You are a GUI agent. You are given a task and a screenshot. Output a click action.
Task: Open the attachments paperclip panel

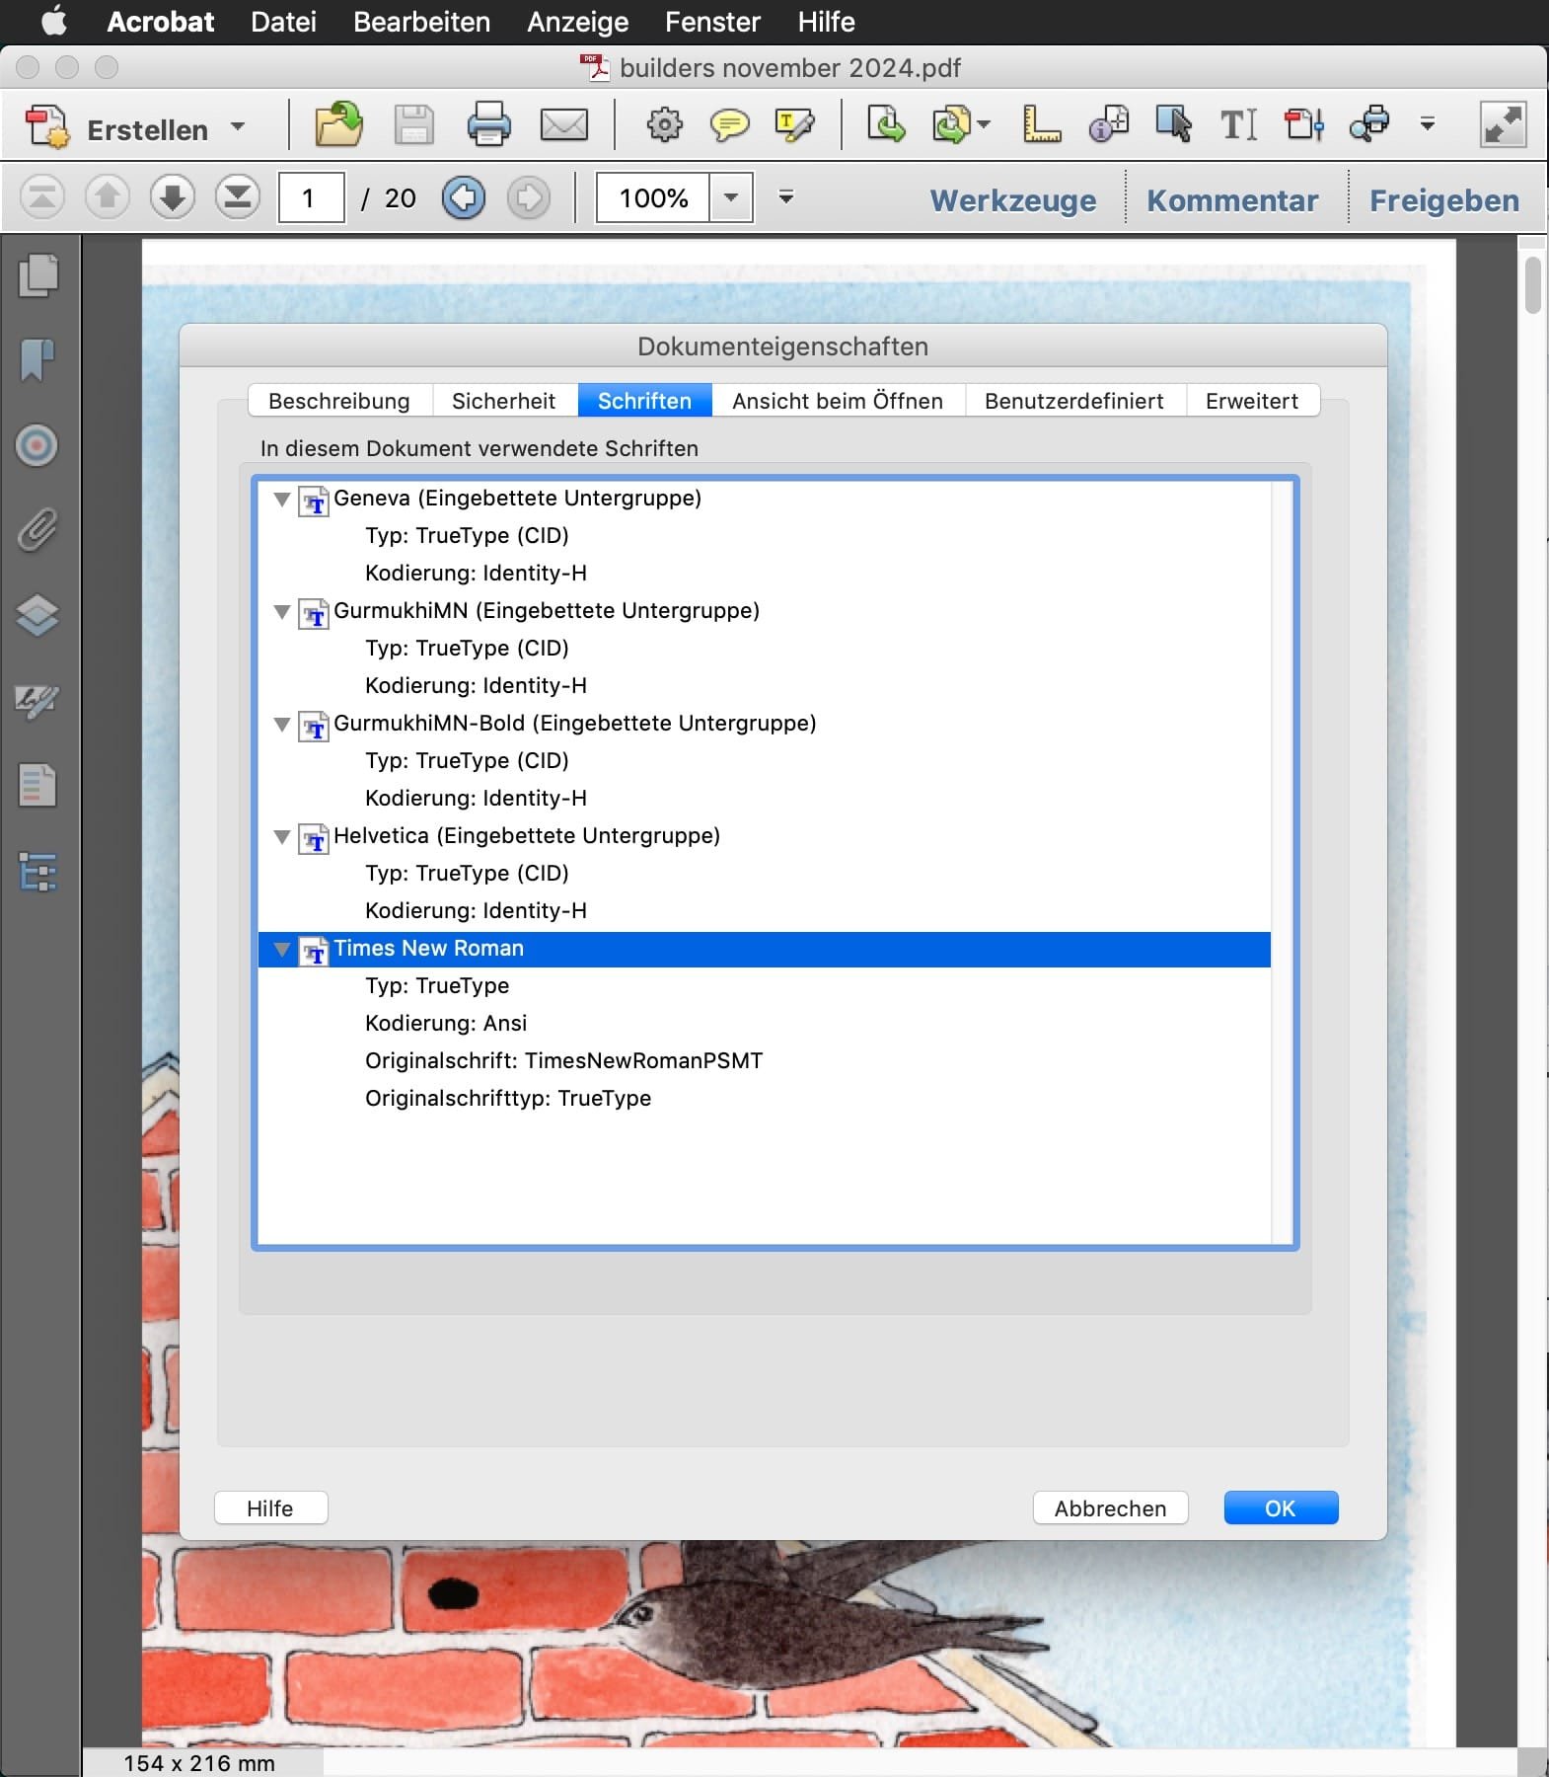tap(37, 530)
